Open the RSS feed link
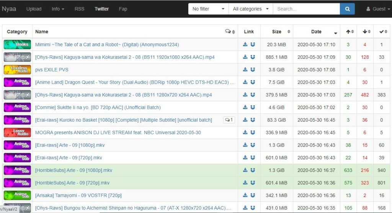Screen dimensions: 392x213 coord(80,9)
